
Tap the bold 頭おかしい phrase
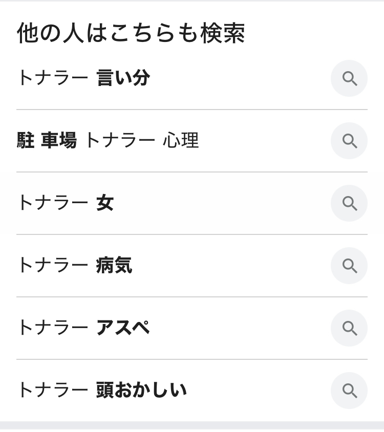pos(141,391)
